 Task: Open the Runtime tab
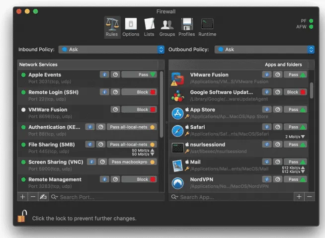click(x=207, y=27)
